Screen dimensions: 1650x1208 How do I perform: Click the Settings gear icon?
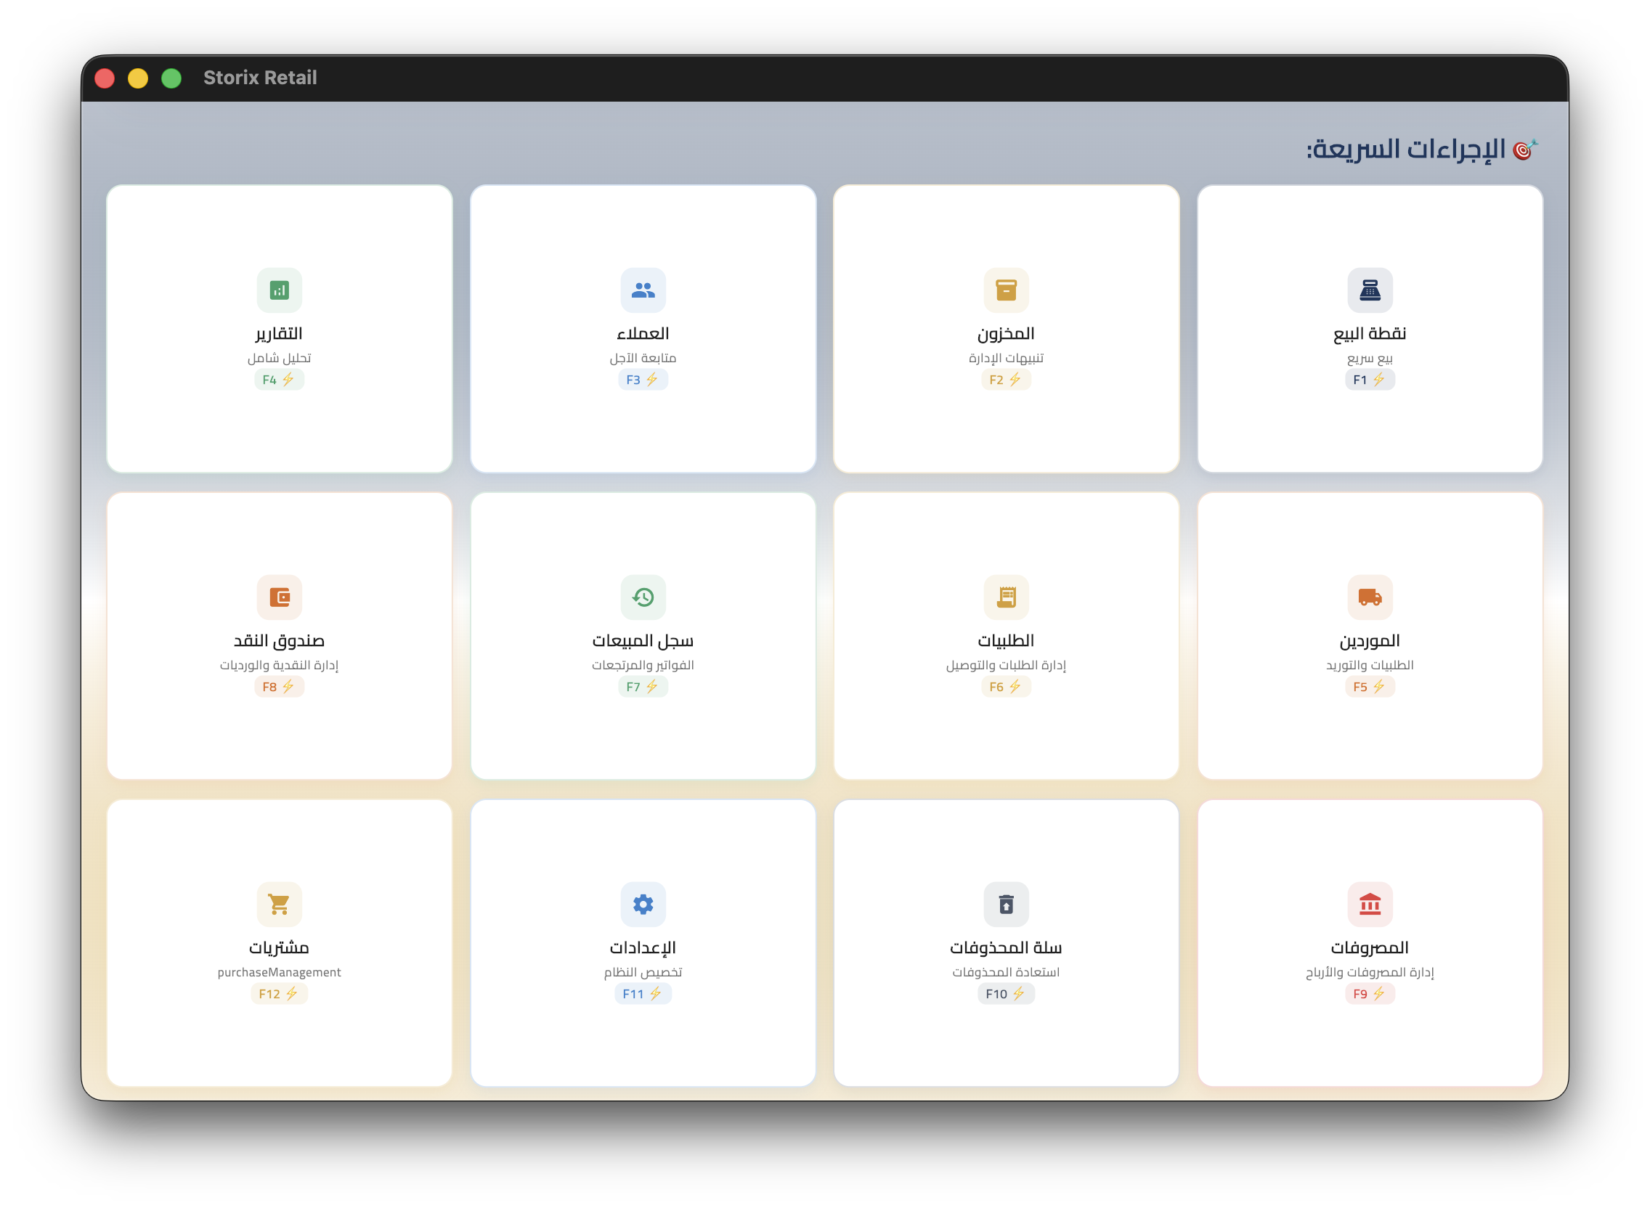click(643, 905)
